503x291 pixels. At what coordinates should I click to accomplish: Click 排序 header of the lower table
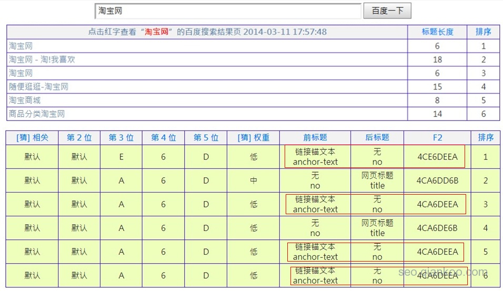click(485, 138)
